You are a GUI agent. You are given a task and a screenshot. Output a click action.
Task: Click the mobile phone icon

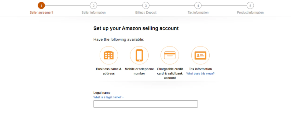139,55
